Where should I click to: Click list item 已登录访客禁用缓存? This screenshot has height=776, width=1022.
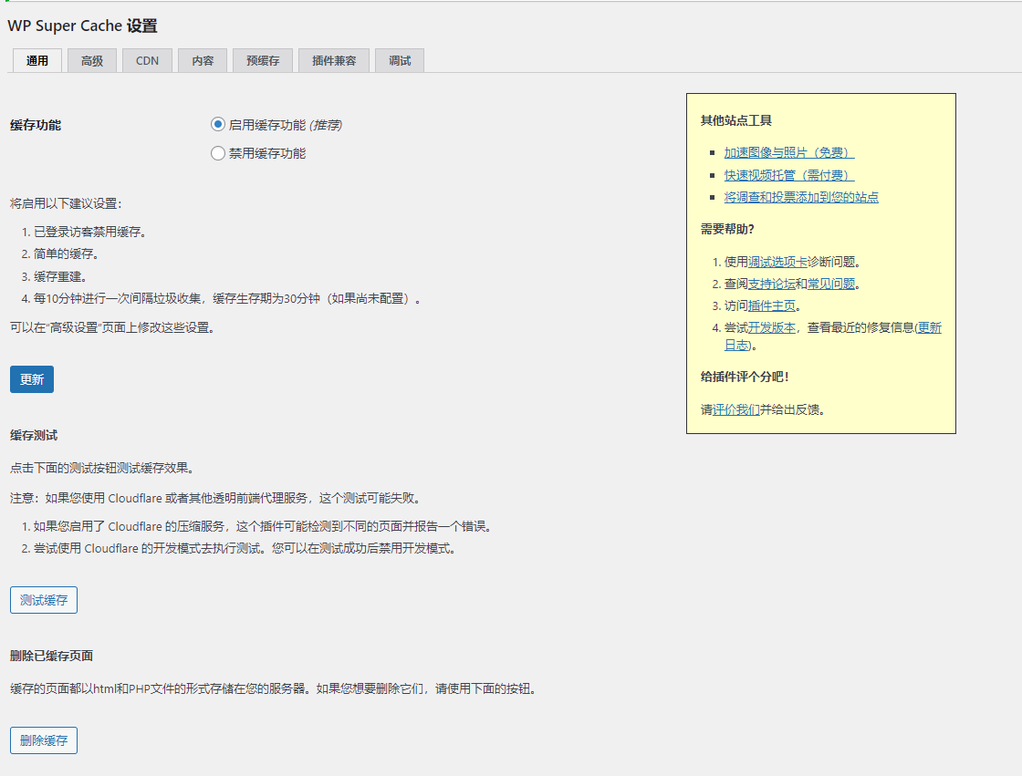click(x=90, y=232)
